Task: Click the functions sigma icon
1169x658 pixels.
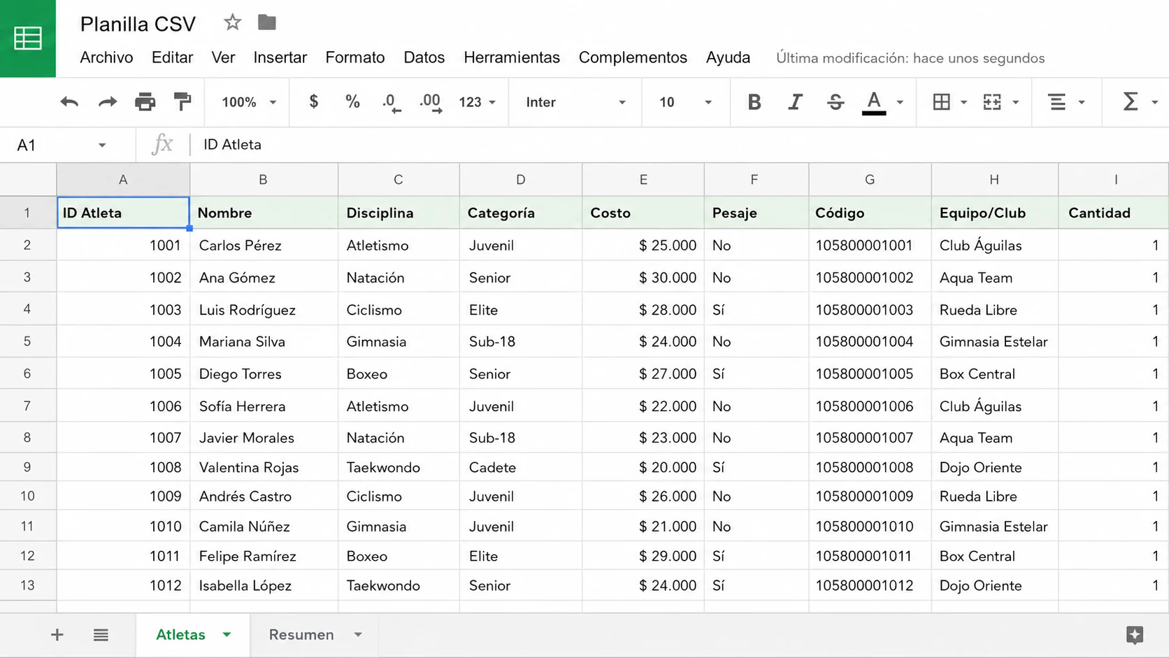Action: (x=1130, y=102)
